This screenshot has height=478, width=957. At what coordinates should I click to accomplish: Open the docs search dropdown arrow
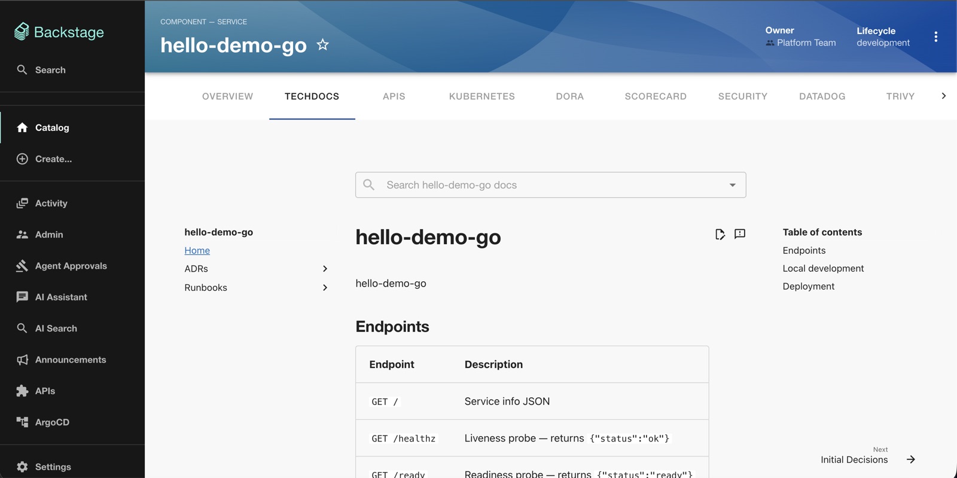[x=733, y=185]
